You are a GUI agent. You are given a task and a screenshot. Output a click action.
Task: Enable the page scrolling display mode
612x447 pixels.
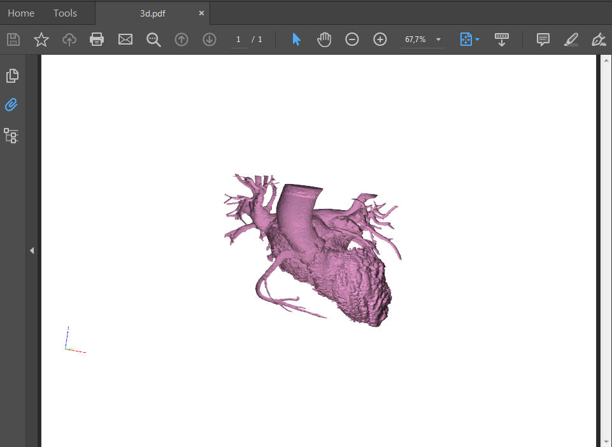502,39
